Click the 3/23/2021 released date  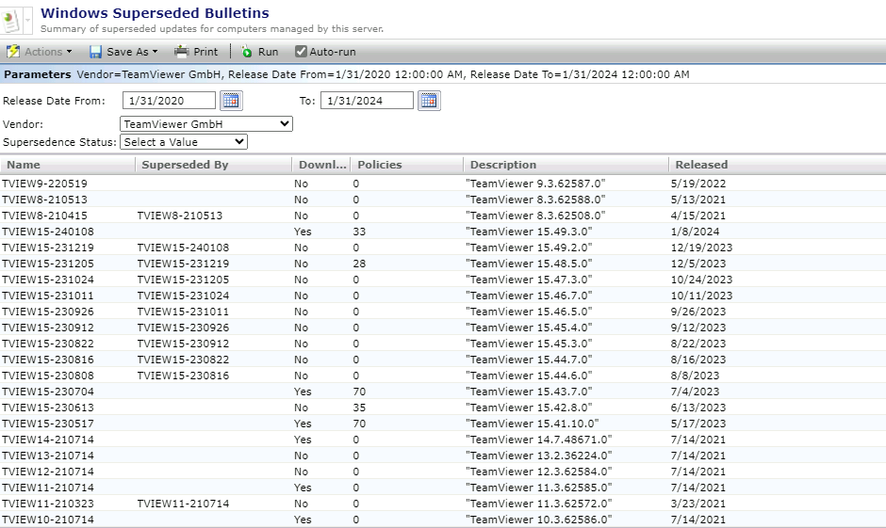(698, 504)
